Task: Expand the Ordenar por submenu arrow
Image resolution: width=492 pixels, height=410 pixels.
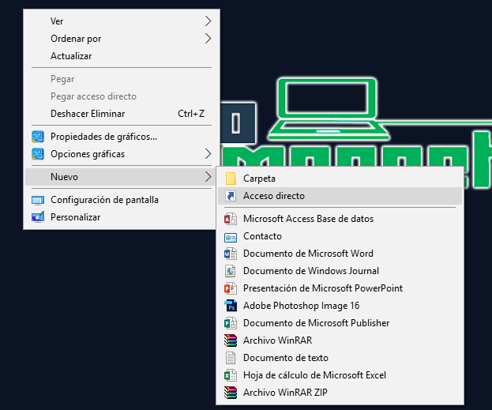Action: tap(208, 38)
